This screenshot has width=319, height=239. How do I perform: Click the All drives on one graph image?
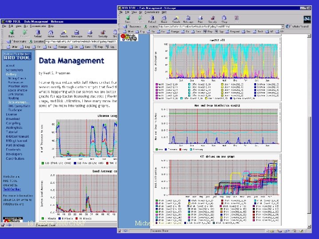[x=217, y=189]
